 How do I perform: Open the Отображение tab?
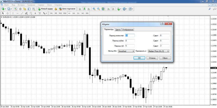(x=128, y=30)
